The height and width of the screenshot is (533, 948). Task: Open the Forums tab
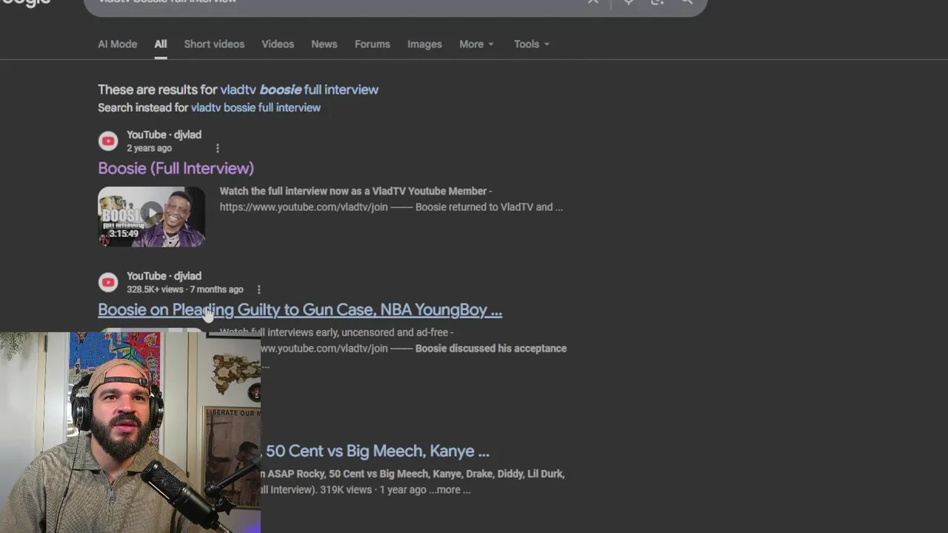[x=372, y=44]
